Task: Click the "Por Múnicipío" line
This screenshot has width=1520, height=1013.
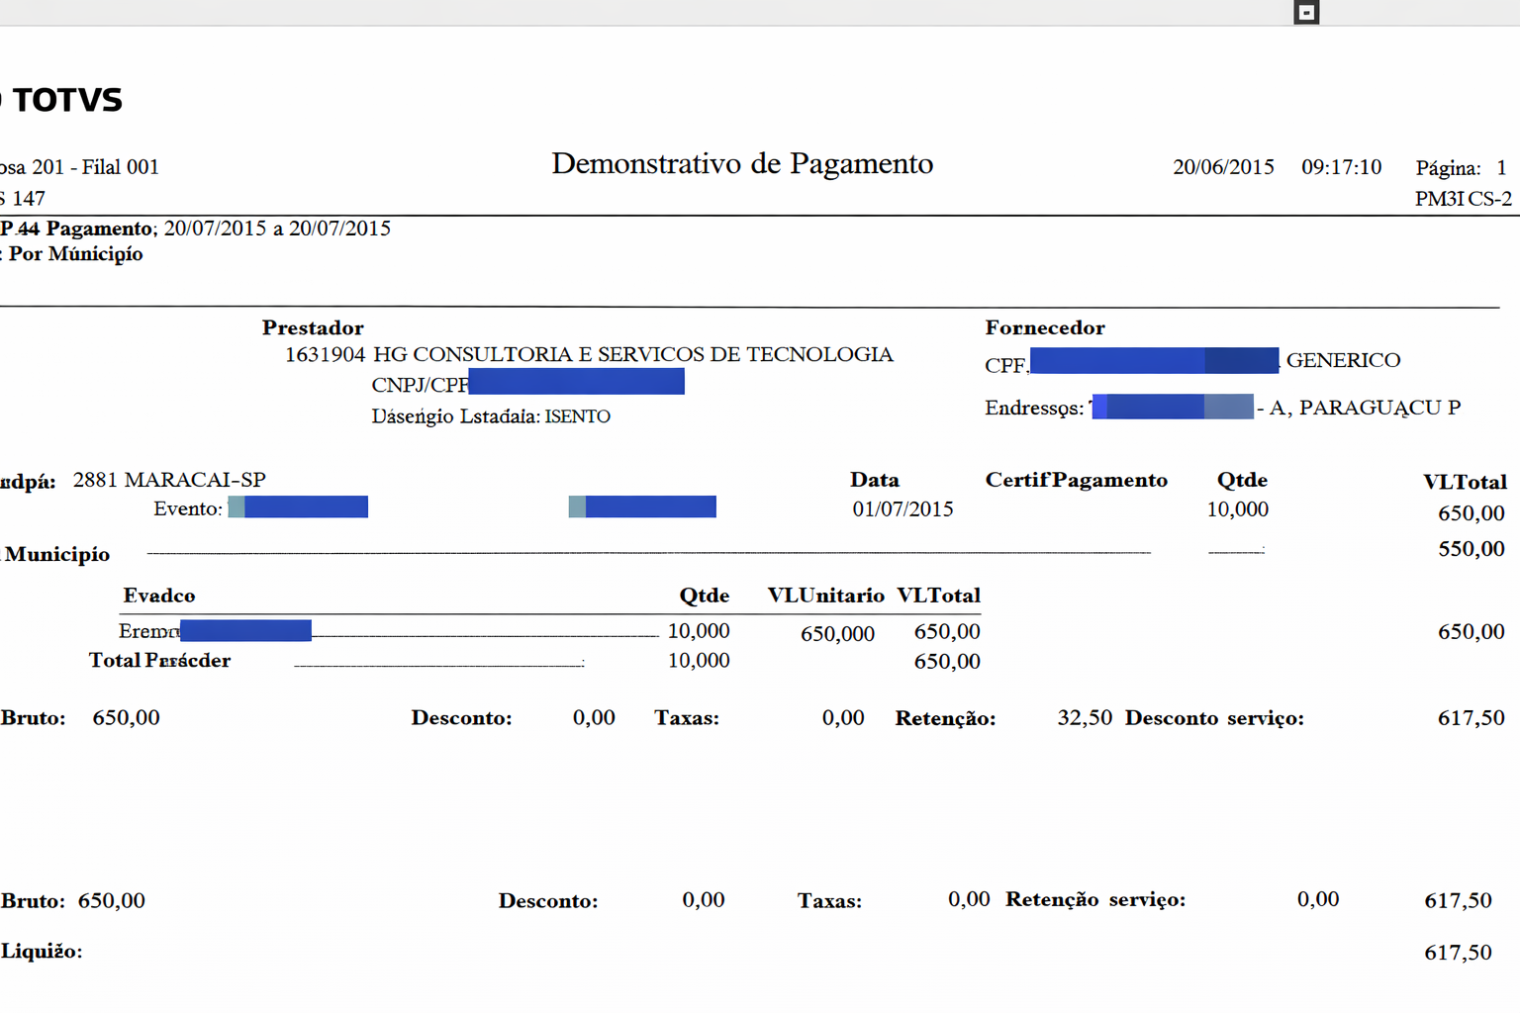Action: [x=75, y=254]
